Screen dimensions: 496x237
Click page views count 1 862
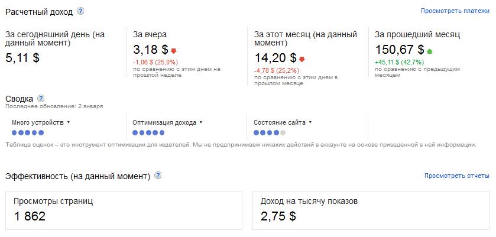[x=30, y=216]
